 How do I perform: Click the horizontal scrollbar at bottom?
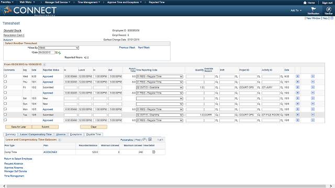166,186
